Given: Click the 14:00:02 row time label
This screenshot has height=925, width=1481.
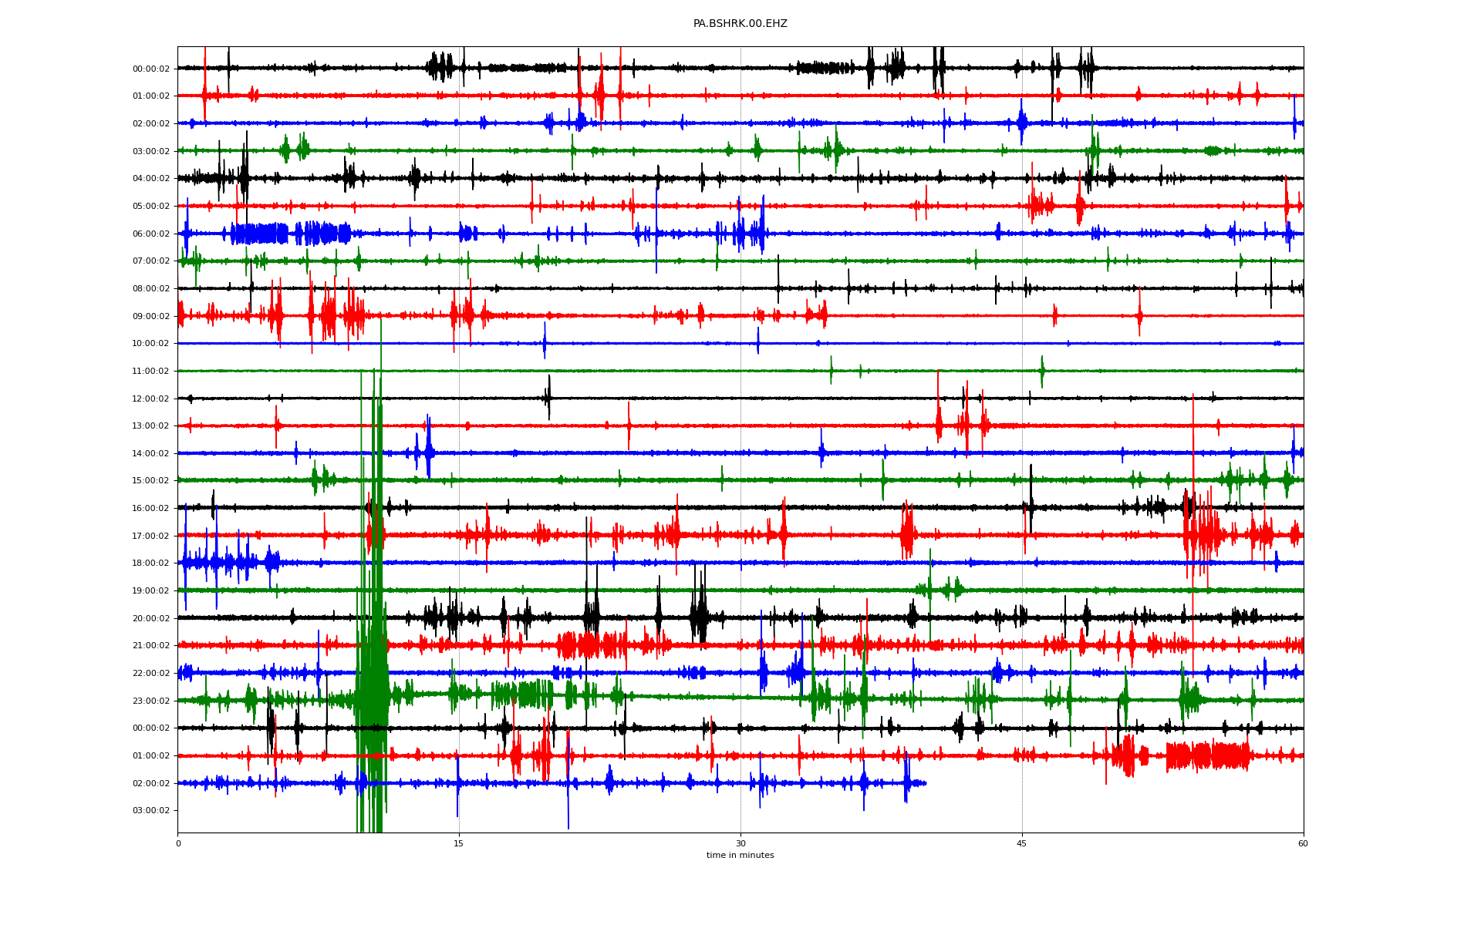Looking at the screenshot, I should pos(151,454).
